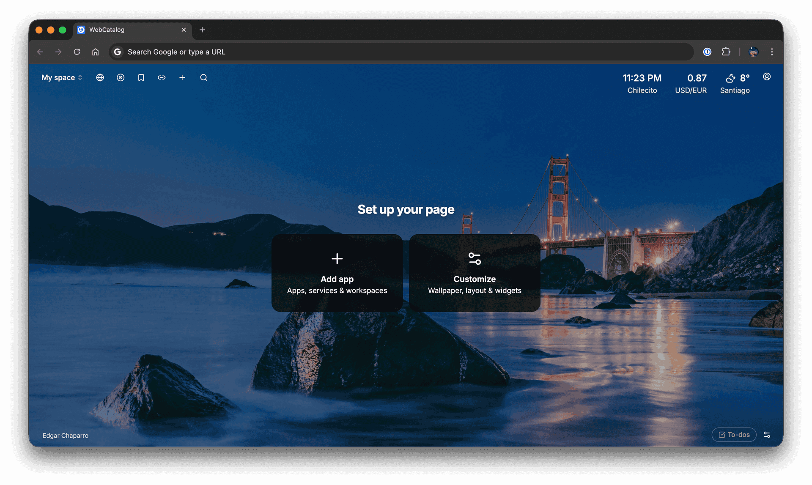Close the WebCatalog tab
Screen dimensions: 812x485
pyautogui.click(x=184, y=30)
